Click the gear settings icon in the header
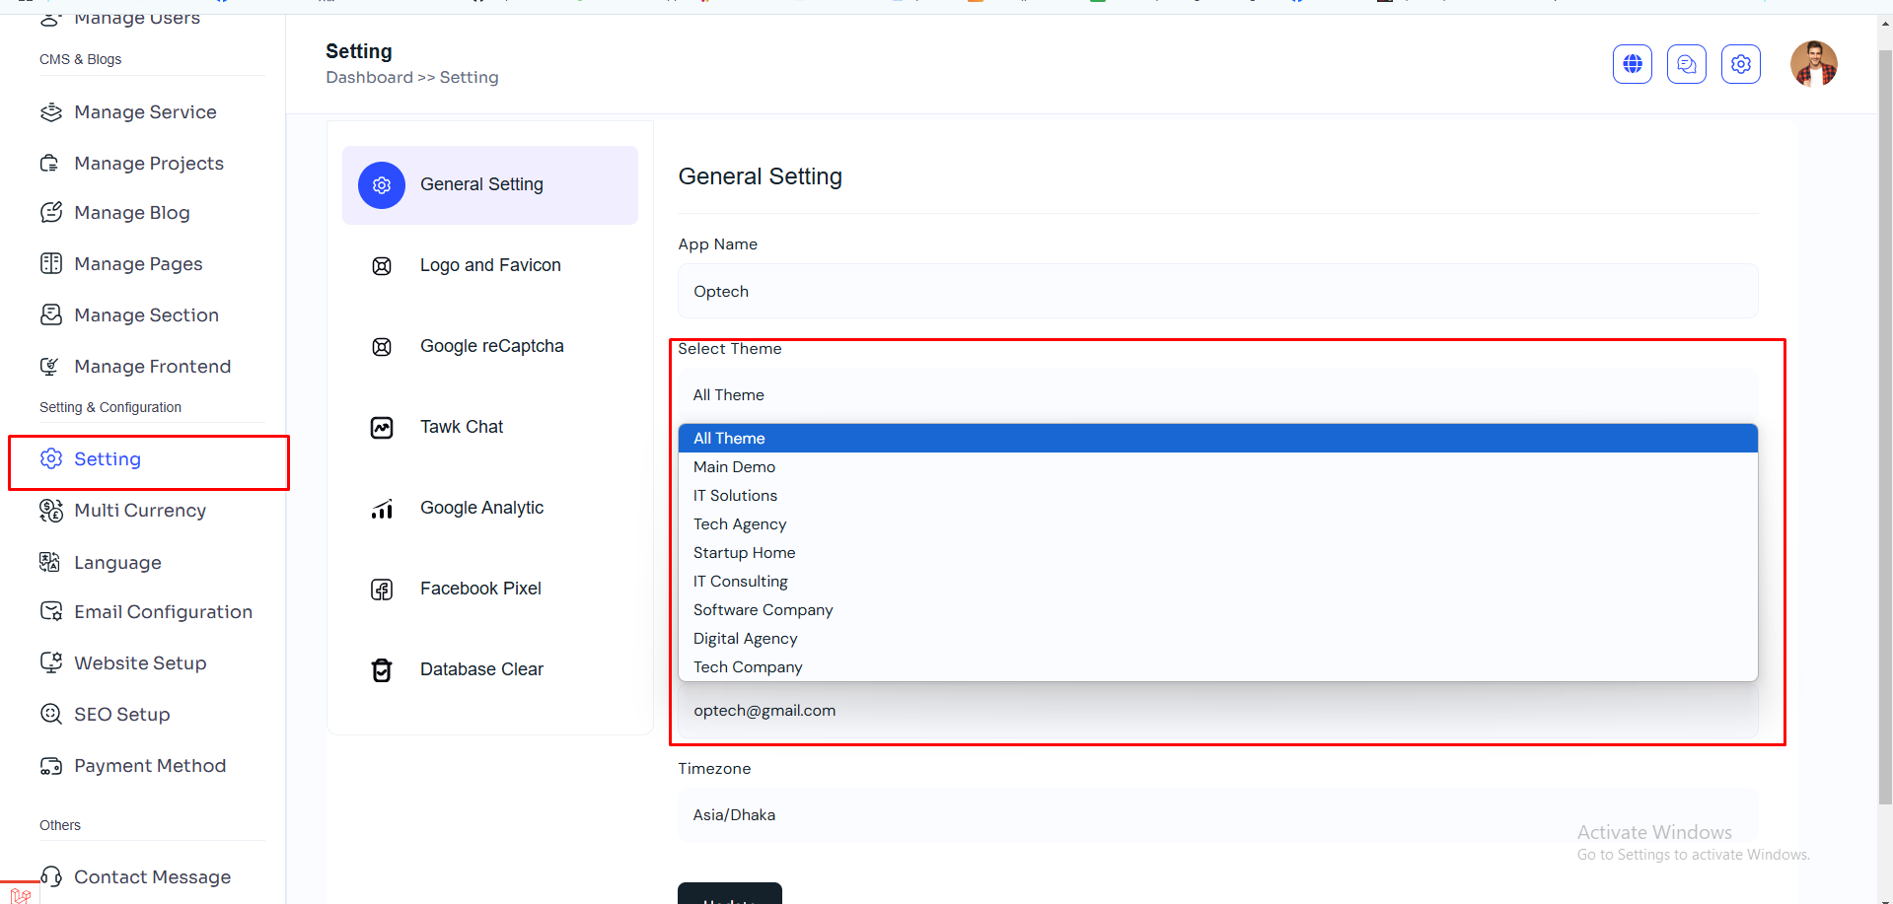The height and width of the screenshot is (904, 1893). click(x=1740, y=64)
